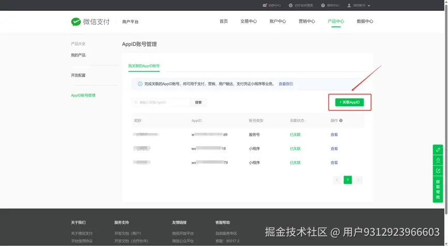Select AppID账号管理 in the left sidebar
Screen dimensions: 448x246
pos(83,95)
